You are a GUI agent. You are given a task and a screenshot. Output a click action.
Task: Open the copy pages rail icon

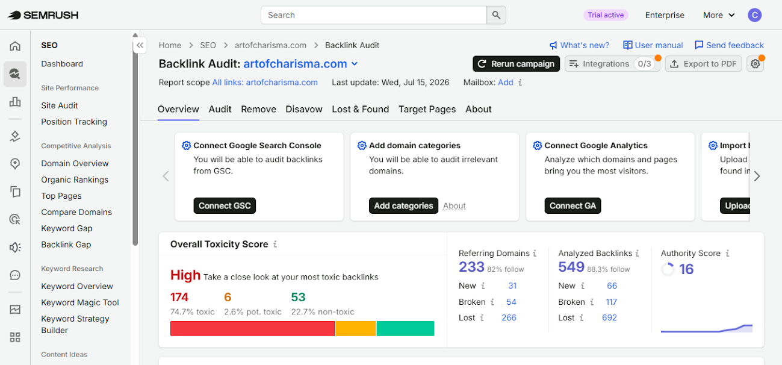coord(15,192)
